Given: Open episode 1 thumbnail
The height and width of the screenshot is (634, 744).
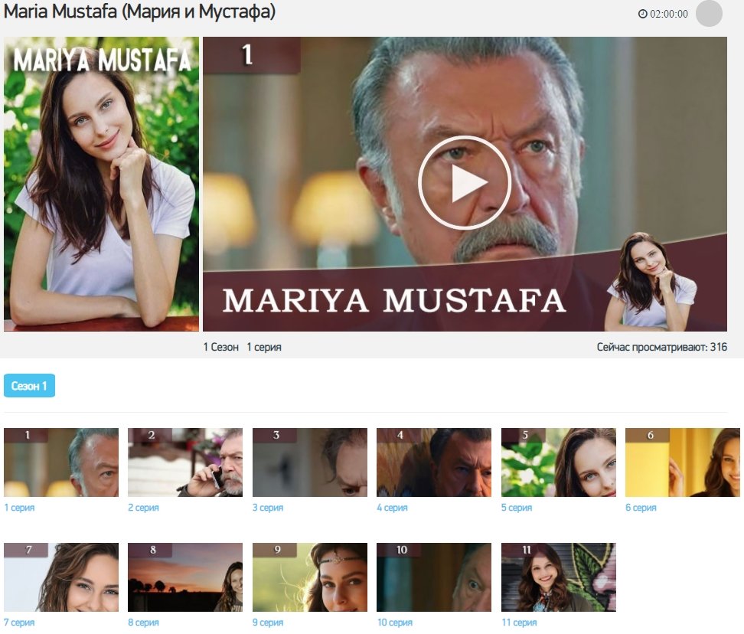Looking at the screenshot, I should point(61,462).
